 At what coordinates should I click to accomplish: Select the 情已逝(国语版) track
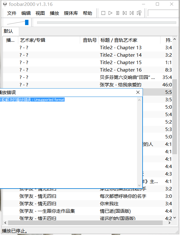tap(88, 211)
